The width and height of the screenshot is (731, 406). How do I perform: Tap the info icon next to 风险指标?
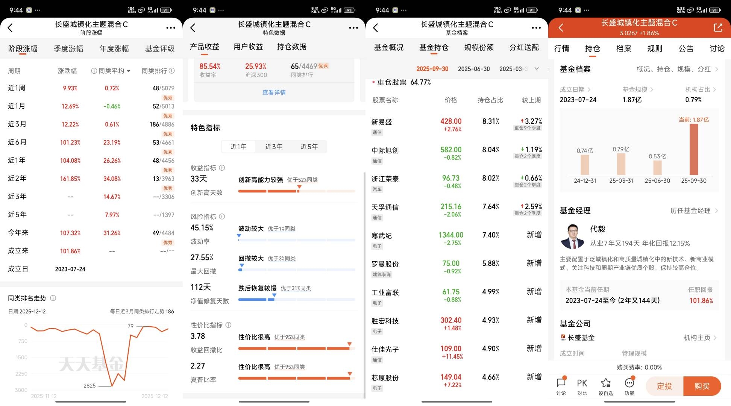click(x=222, y=217)
